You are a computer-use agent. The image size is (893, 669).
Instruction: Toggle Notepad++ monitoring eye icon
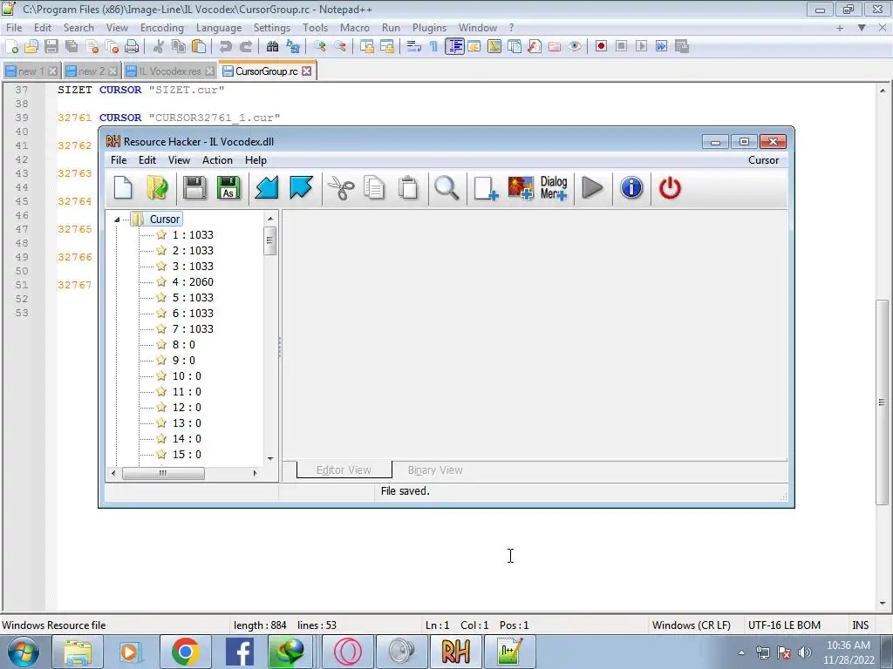(575, 47)
